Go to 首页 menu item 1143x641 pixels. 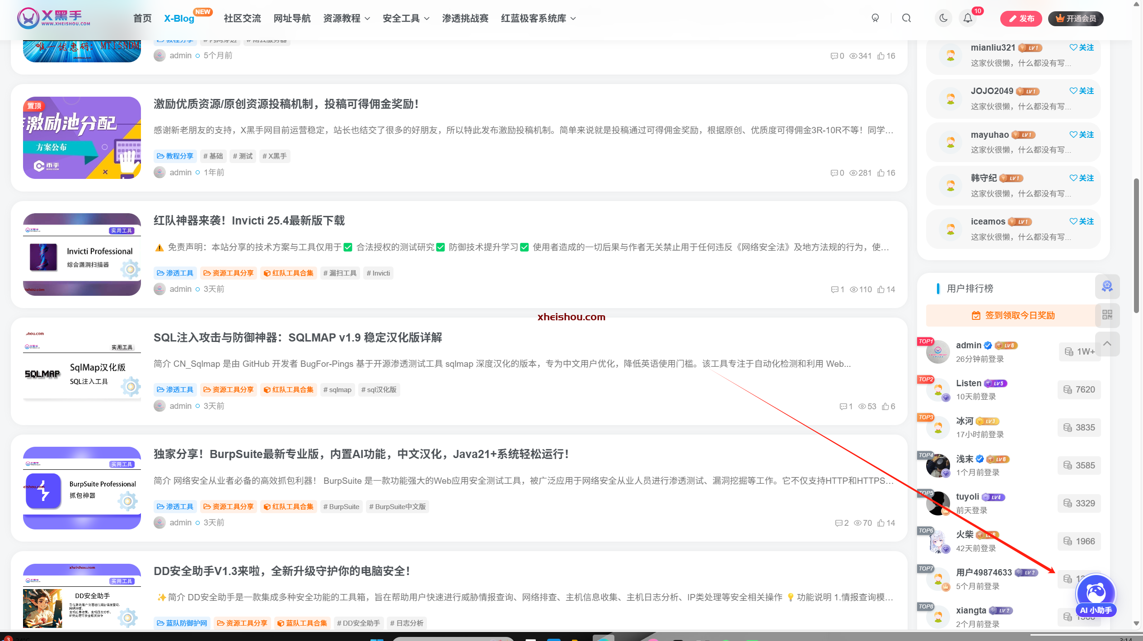tap(142, 18)
